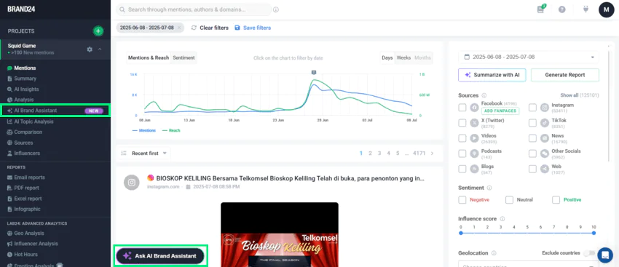Toggle Exclude countries switch
The image size is (619, 267).
coord(589,253)
